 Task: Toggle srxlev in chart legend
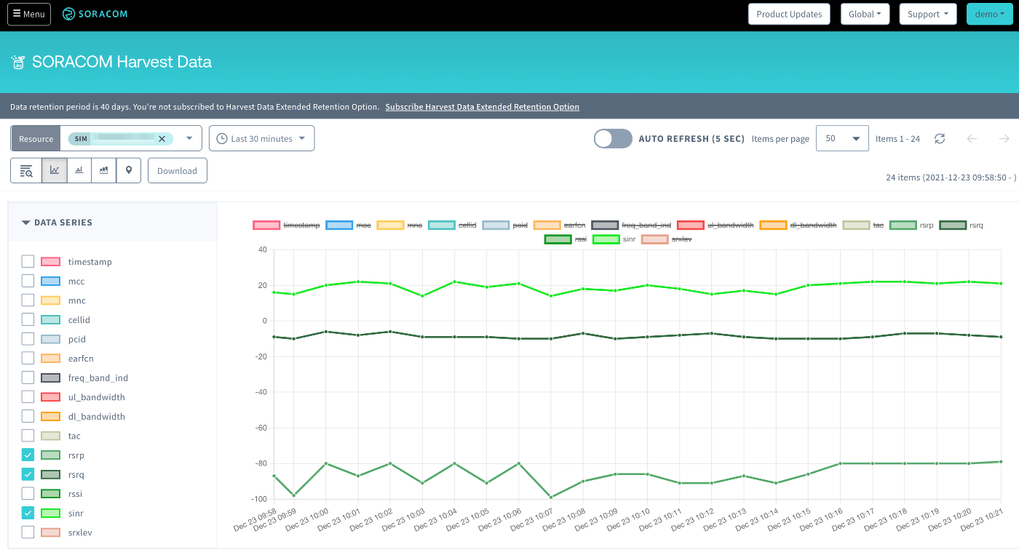[x=667, y=239]
